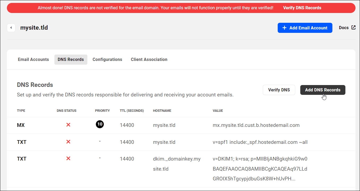360x191 pixels.
Task: Navigate back using the left chevron icon
Action: [x=11, y=28]
